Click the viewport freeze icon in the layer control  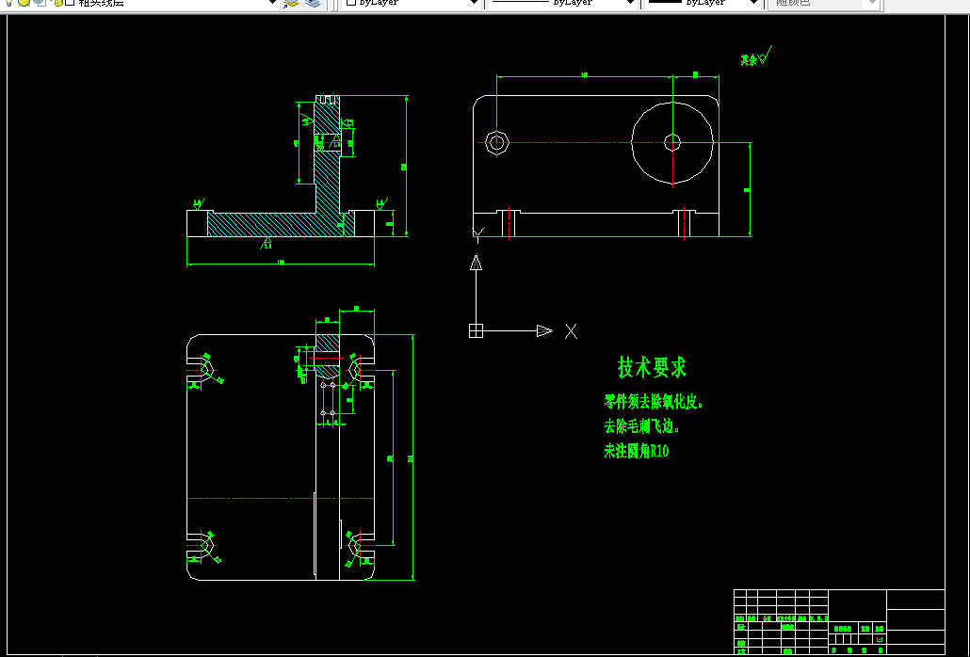pyautogui.click(x=40, y=3)
